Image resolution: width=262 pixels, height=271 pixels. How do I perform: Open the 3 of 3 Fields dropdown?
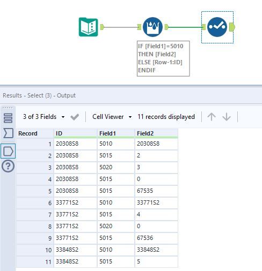43,117
